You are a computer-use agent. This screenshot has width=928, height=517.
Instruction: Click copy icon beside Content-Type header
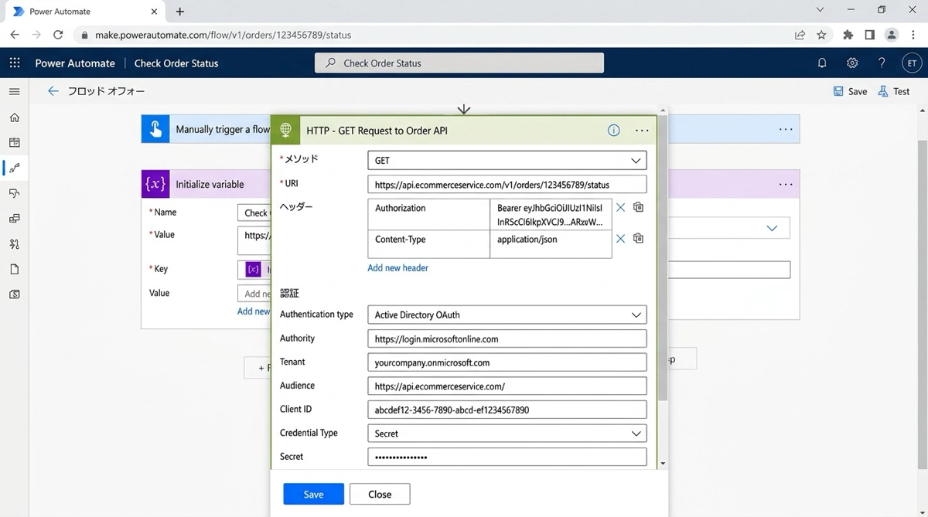pyautogui.click(x=638, y=239)
